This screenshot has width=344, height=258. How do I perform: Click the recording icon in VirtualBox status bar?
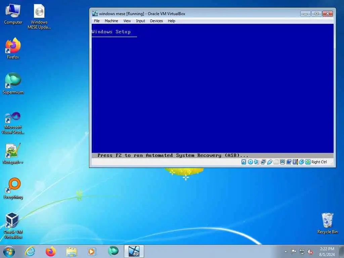coord(289,162)
